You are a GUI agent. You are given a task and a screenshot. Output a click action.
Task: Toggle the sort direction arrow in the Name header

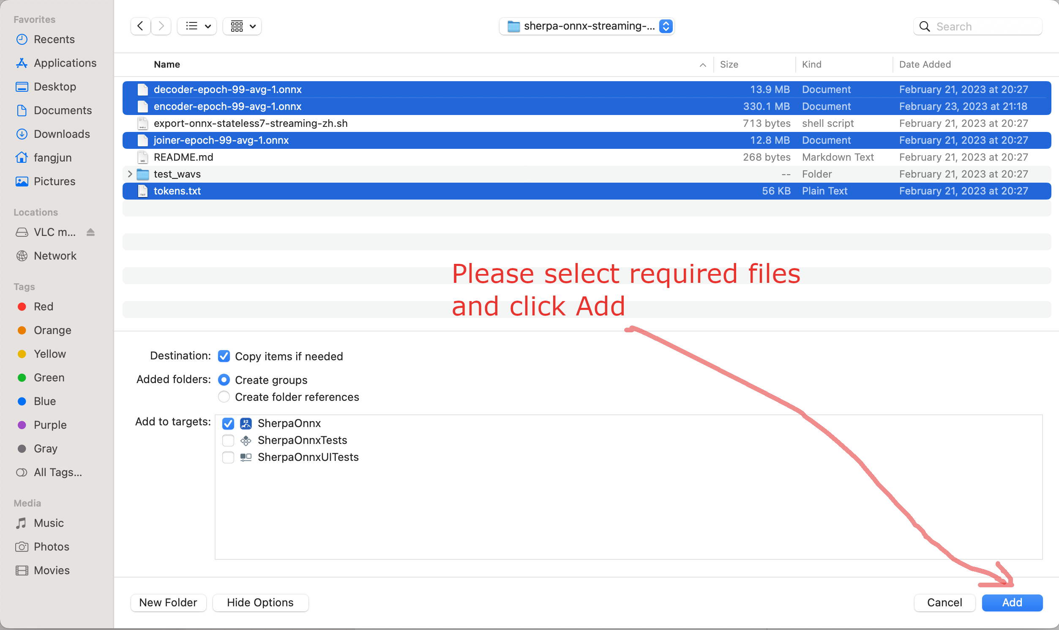point(703,65)
